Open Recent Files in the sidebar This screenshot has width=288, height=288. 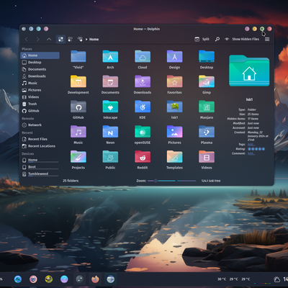tap(40, 139)
